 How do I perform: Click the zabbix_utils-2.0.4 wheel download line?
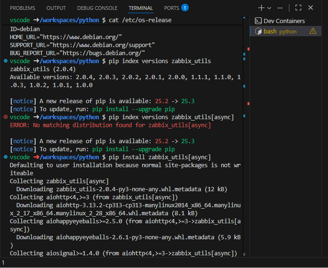click(x=122, y=189)
